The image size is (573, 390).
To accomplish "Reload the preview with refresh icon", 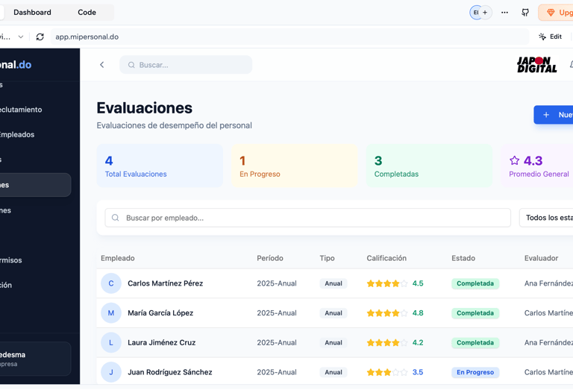I will 40,37.
